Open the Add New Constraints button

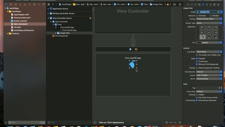tap(171, 122)
